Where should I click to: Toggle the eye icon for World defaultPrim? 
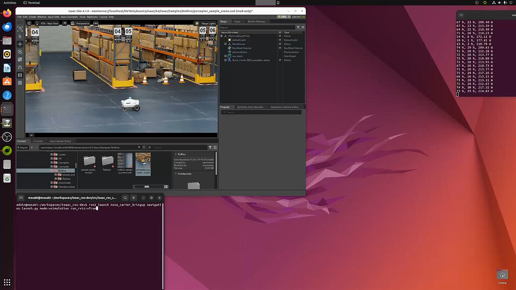click(x=280, y=36)
